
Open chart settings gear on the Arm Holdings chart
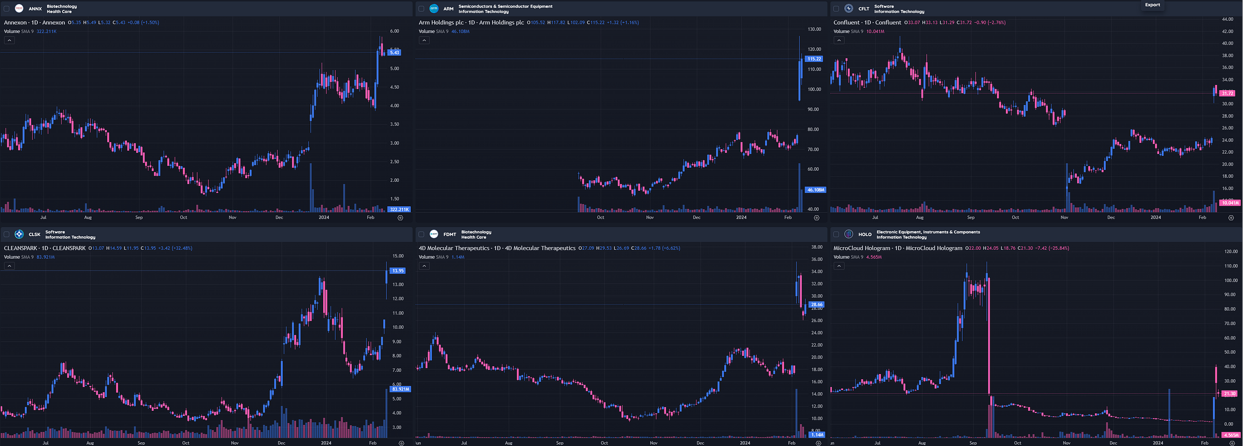[x=817, y=218]
